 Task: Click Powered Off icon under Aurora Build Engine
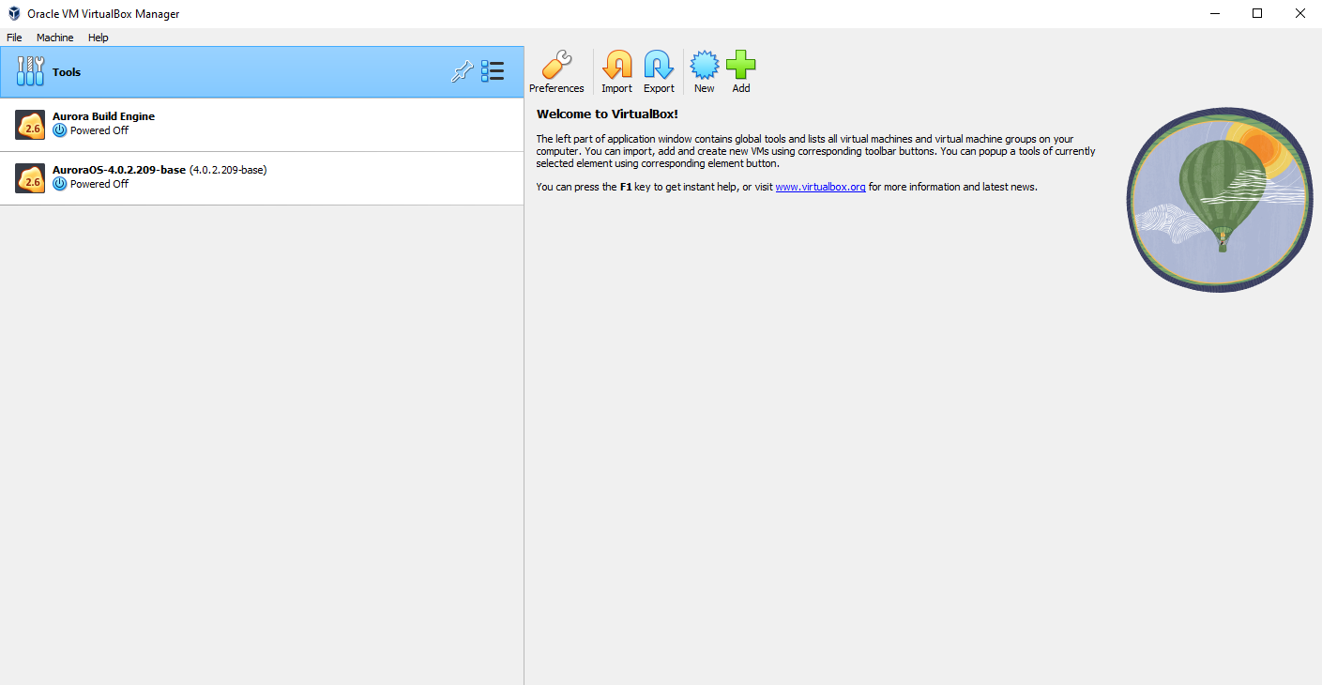pos(60,130)
